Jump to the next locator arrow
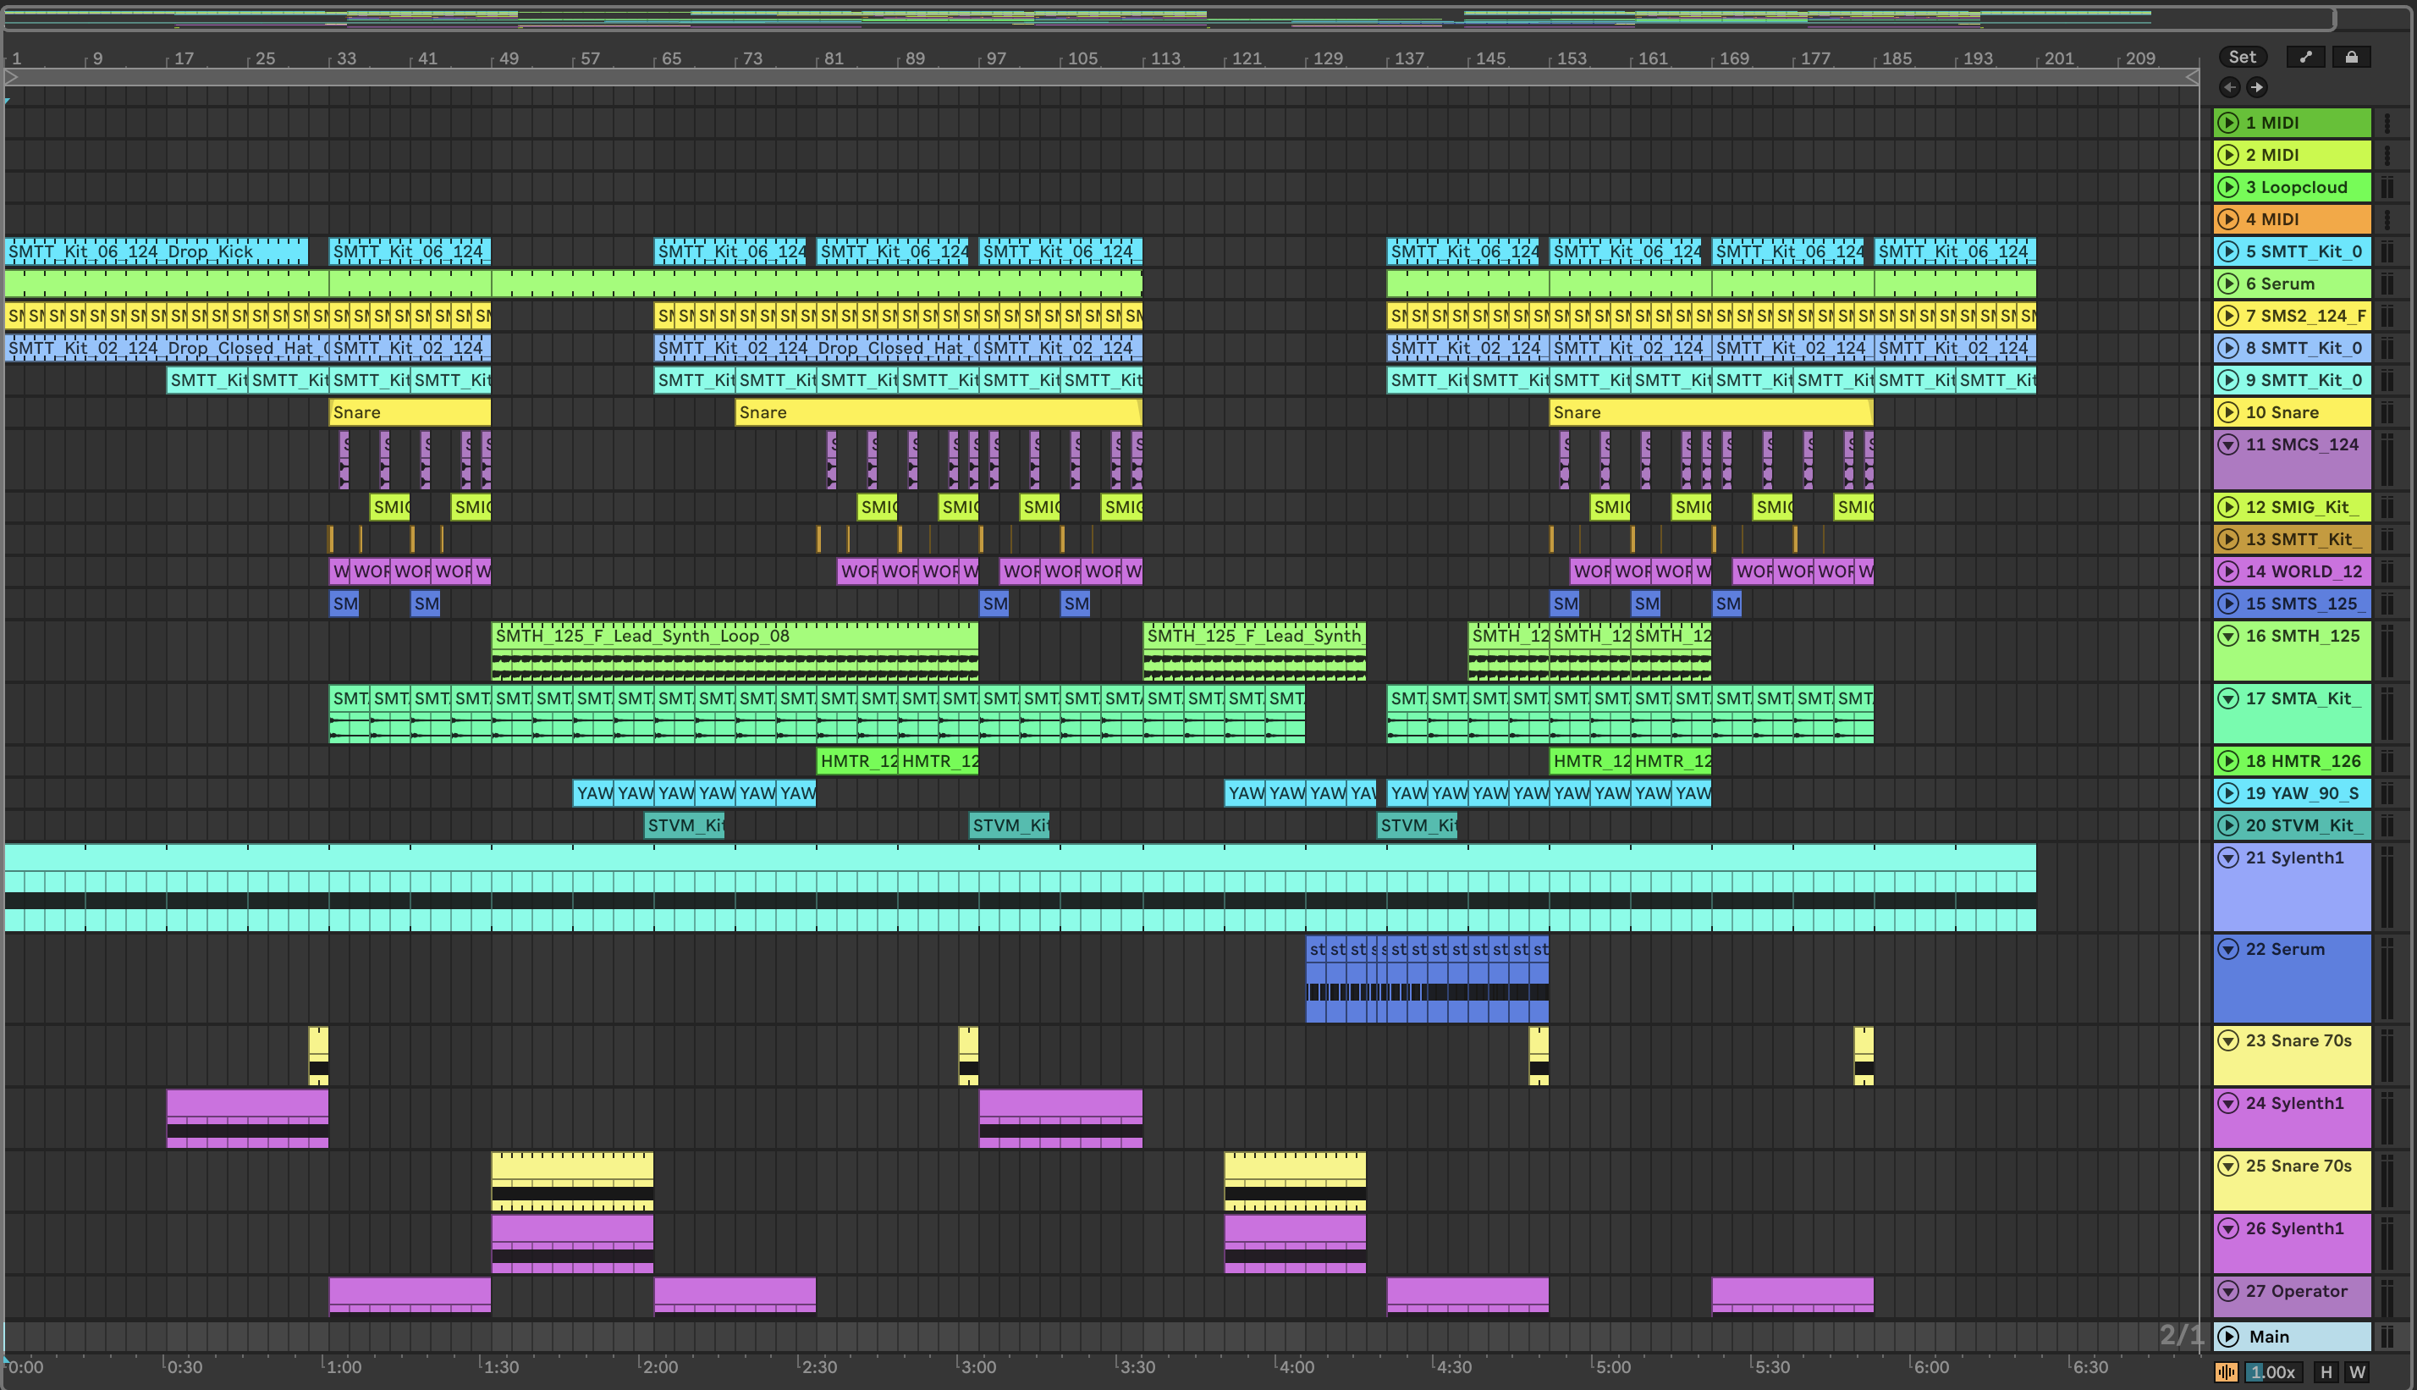 (2257, 88)
